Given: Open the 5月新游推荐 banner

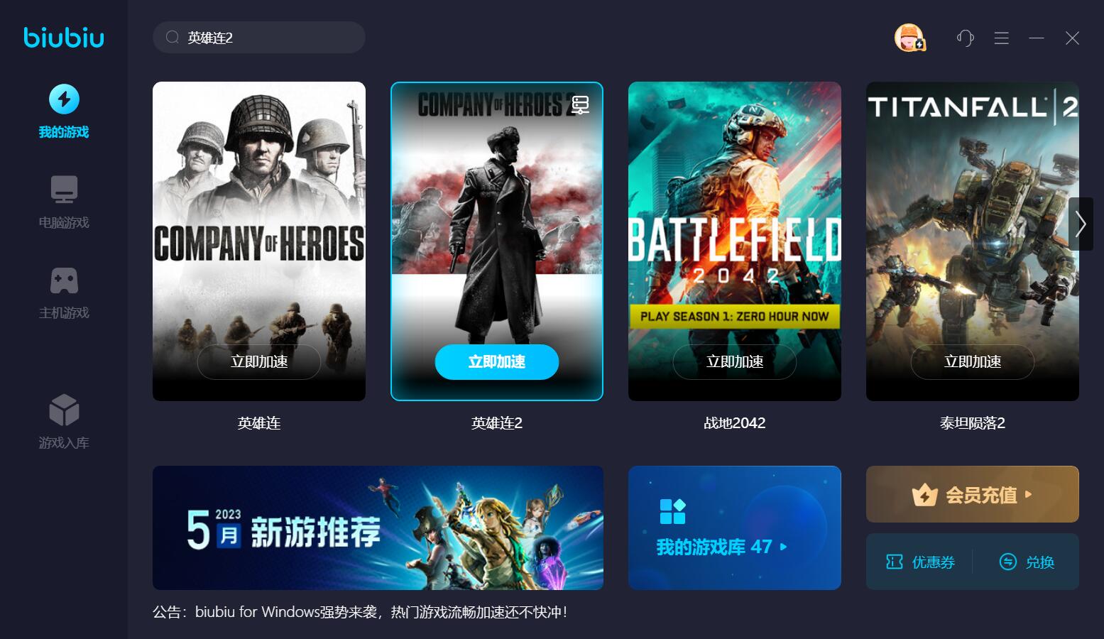Looking at the screenshot, I should click(x=378, y=528).
